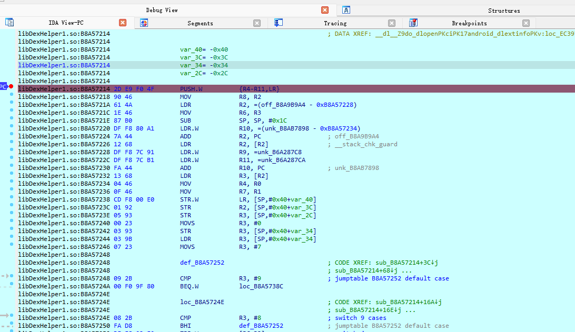Follow the loc_B8A5738C jump target

(261, 286)
